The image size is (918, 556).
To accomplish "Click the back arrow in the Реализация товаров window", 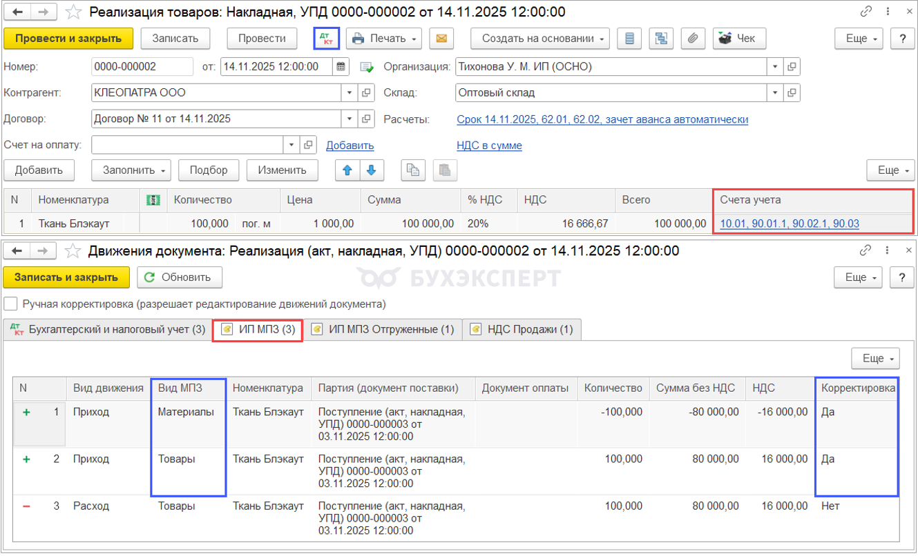I will (18, 12).
